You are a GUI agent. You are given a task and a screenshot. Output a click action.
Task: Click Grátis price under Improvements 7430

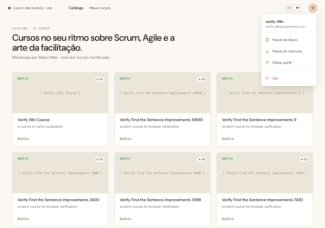pyautogui.click(x=228, y=219)
